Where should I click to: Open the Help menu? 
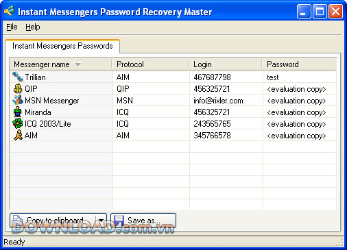33,27
